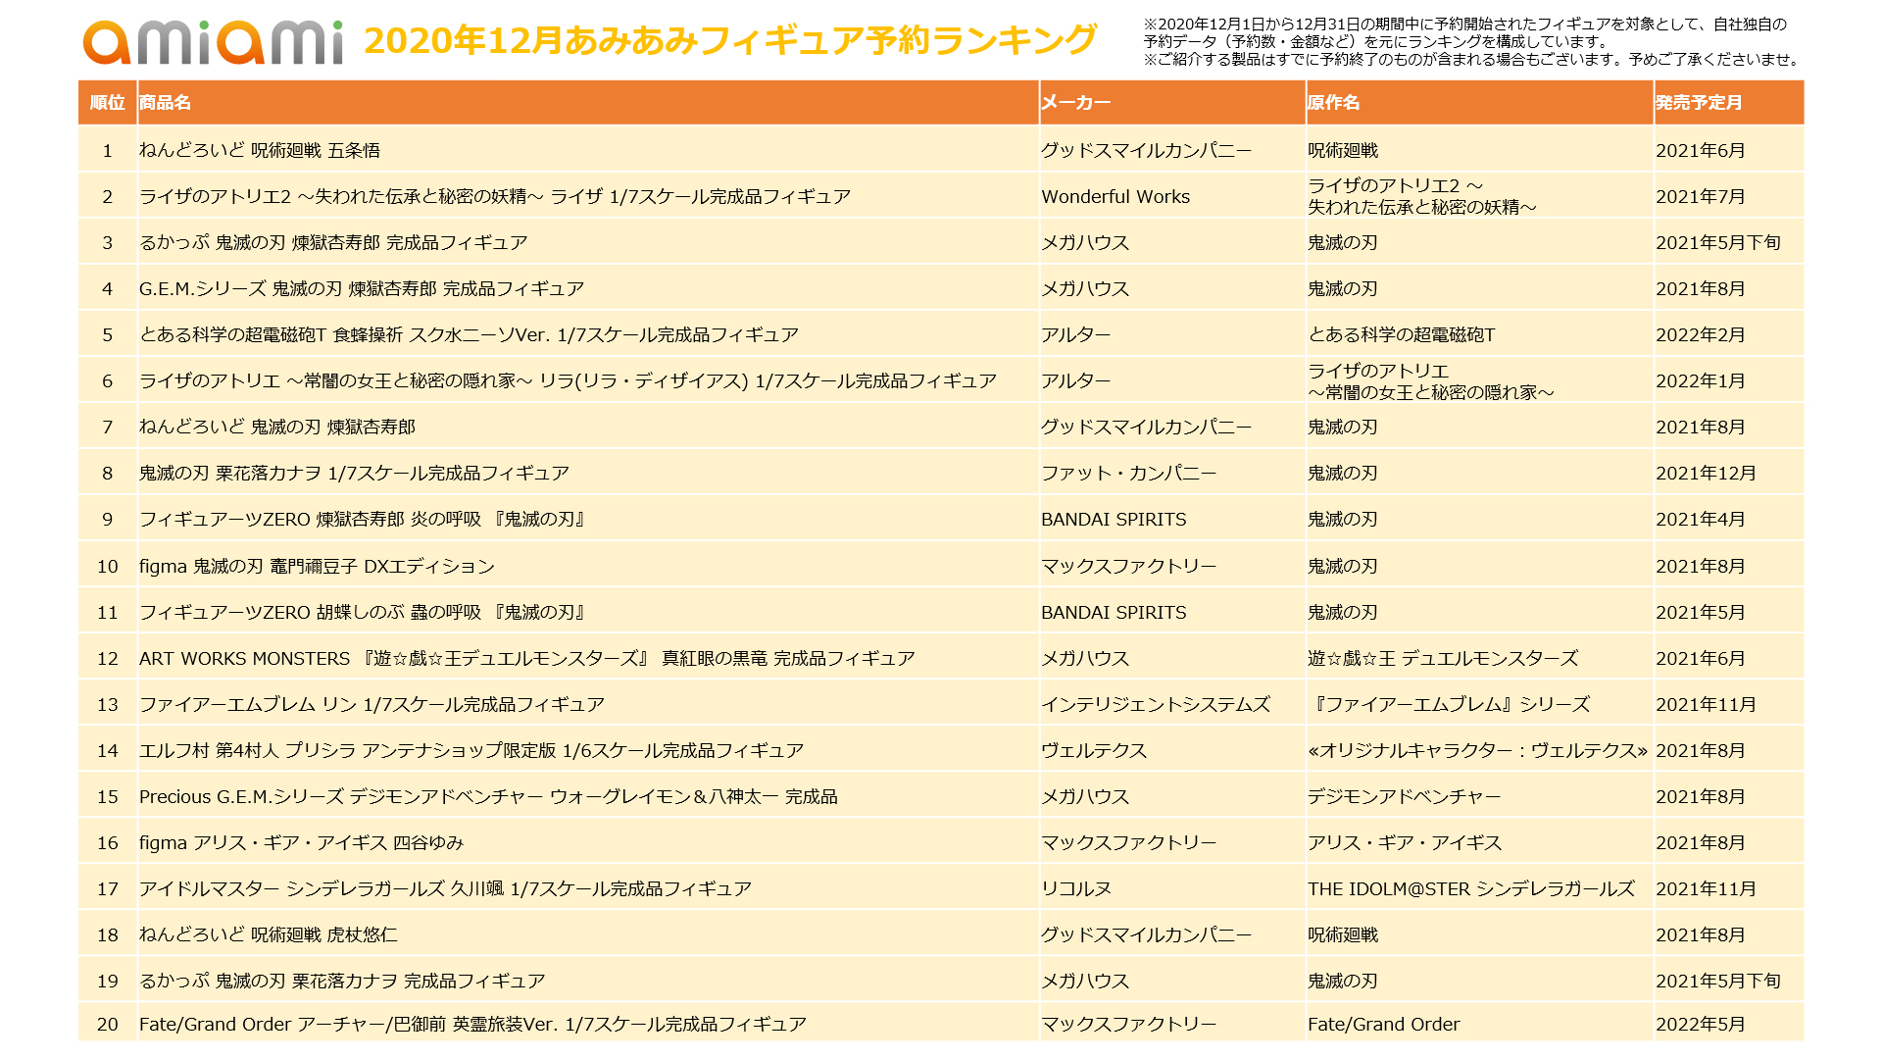Click the グッドスマイルカンパニー cell in rank 7 row
Viewport: 1882px width, 1059px height.
click(x=1146, y=427)
